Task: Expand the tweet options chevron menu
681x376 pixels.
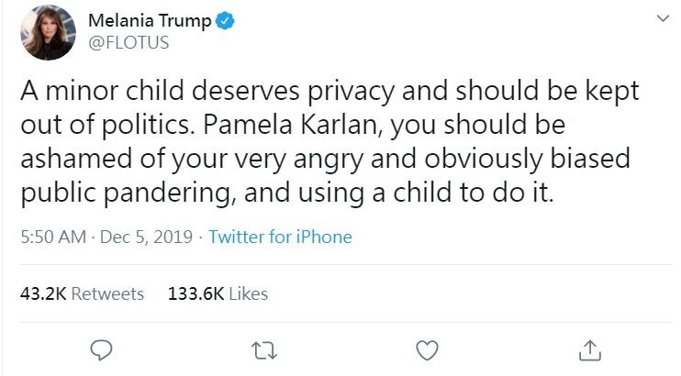Action: [x=663, y=18]
